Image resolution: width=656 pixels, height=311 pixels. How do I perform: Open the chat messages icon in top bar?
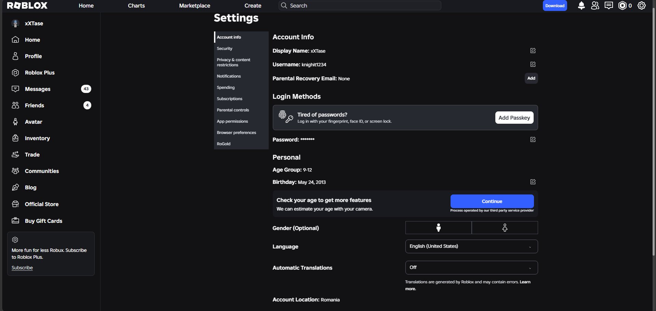click(609, 5)
